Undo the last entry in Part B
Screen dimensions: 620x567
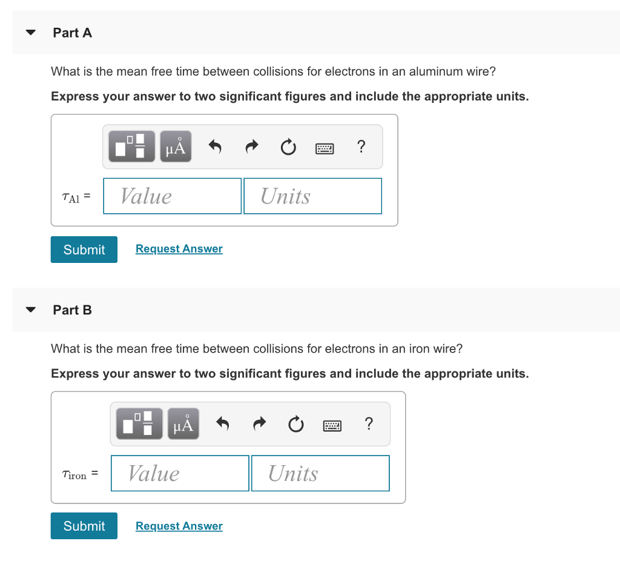(x=222, y=423)
